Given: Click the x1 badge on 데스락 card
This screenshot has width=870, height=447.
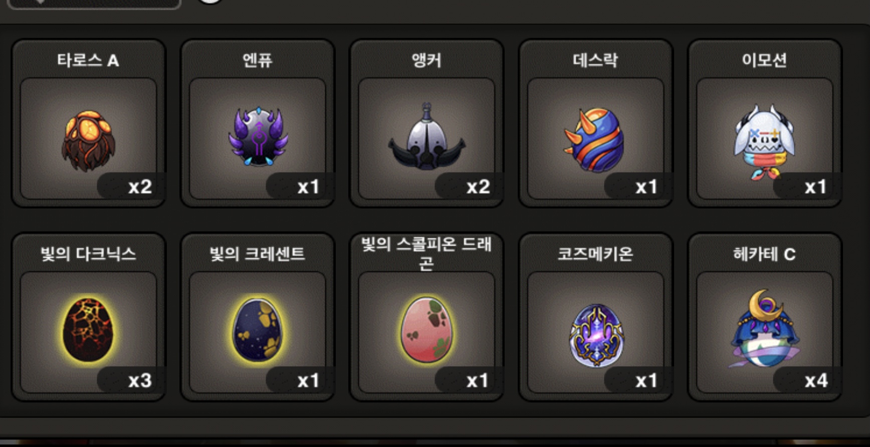Looking at the screenshot, I should tap(646, 187).
